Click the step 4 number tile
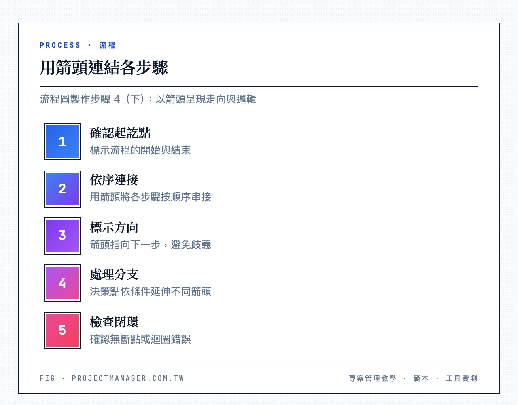Image resolution: width=518 pixels, height=405 pixels. 62,283
